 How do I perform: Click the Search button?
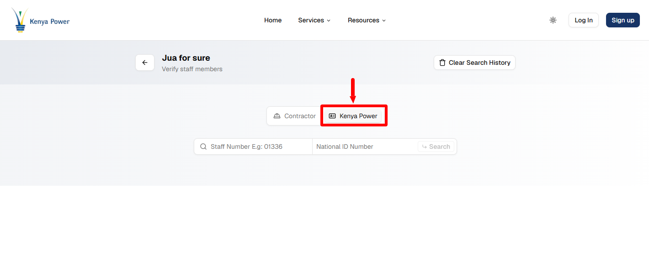coord(436,146)
